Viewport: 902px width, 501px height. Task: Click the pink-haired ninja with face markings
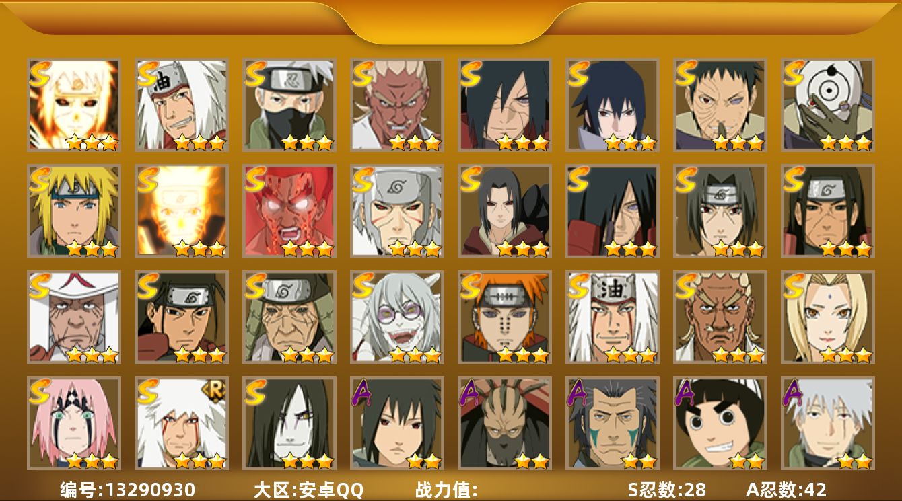tap(73, 423)
